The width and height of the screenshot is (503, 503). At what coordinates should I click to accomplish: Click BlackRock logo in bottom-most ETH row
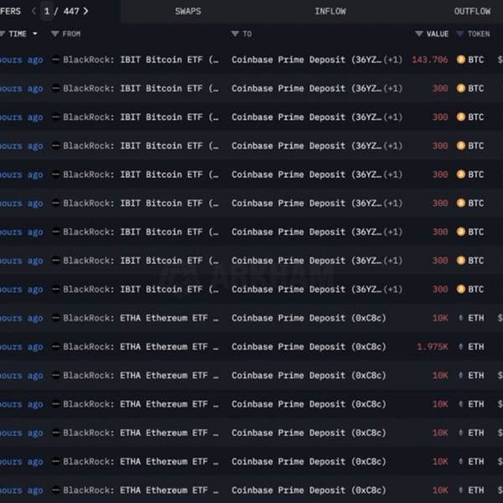point(56,490)
